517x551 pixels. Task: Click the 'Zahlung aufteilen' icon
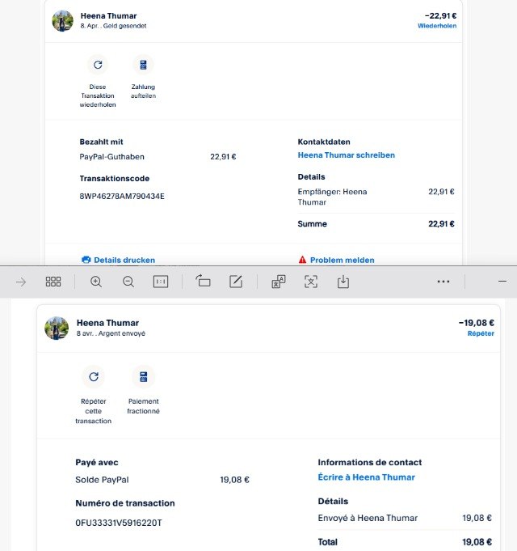coord(143,65)
